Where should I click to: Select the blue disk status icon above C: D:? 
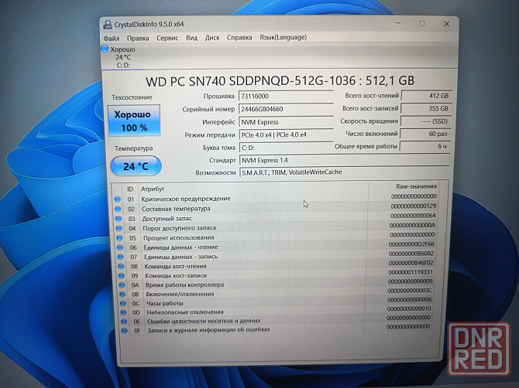coord(105,49)
